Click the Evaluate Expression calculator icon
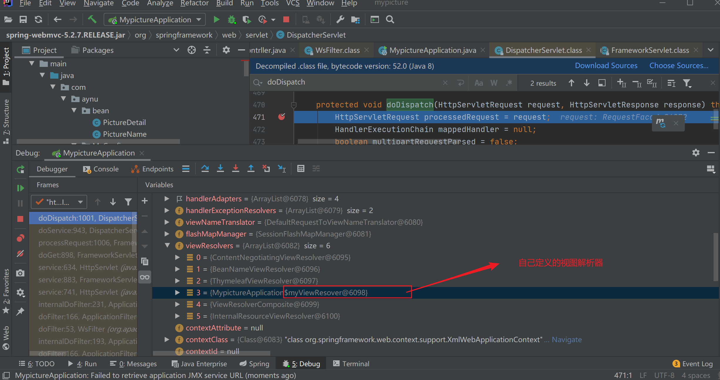The image size is (720, 380). click(x=301, y=169)
